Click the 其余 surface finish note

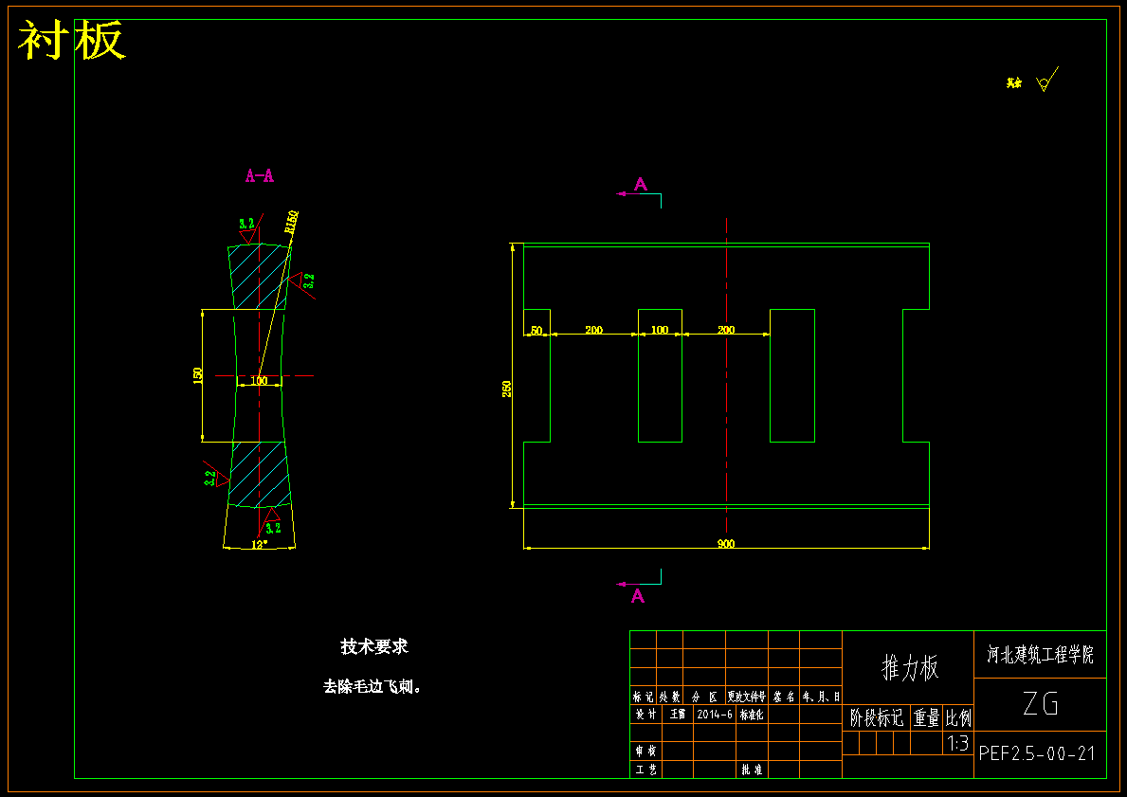pos(1014,83)
